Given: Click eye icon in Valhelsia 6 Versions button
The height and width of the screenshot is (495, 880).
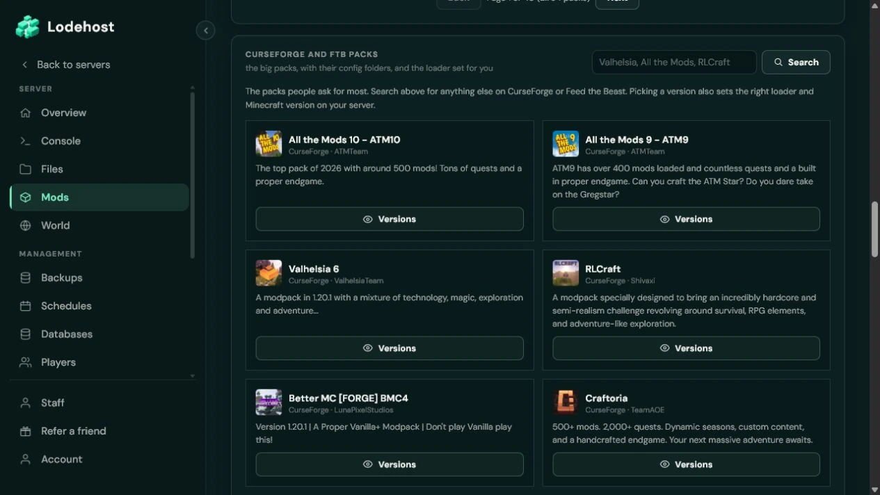Looking at the screenshot, I should coord(368,348).
